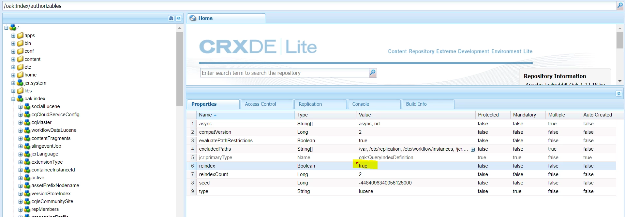This screenshot has width=625, height=217.
Task: Click the oak:index node icon
Action: (20, 99)
